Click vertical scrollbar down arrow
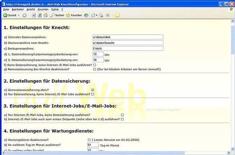This screenshot has width=235, height=155. 233,149
